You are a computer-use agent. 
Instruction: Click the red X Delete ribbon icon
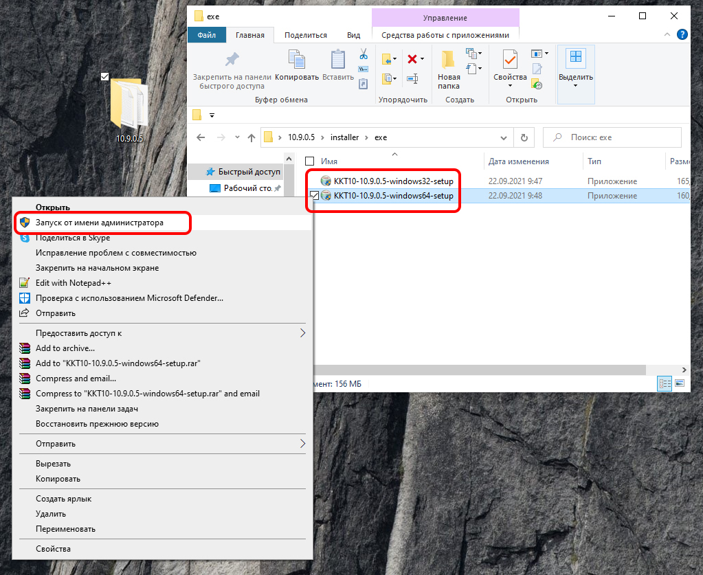point(412,59)
